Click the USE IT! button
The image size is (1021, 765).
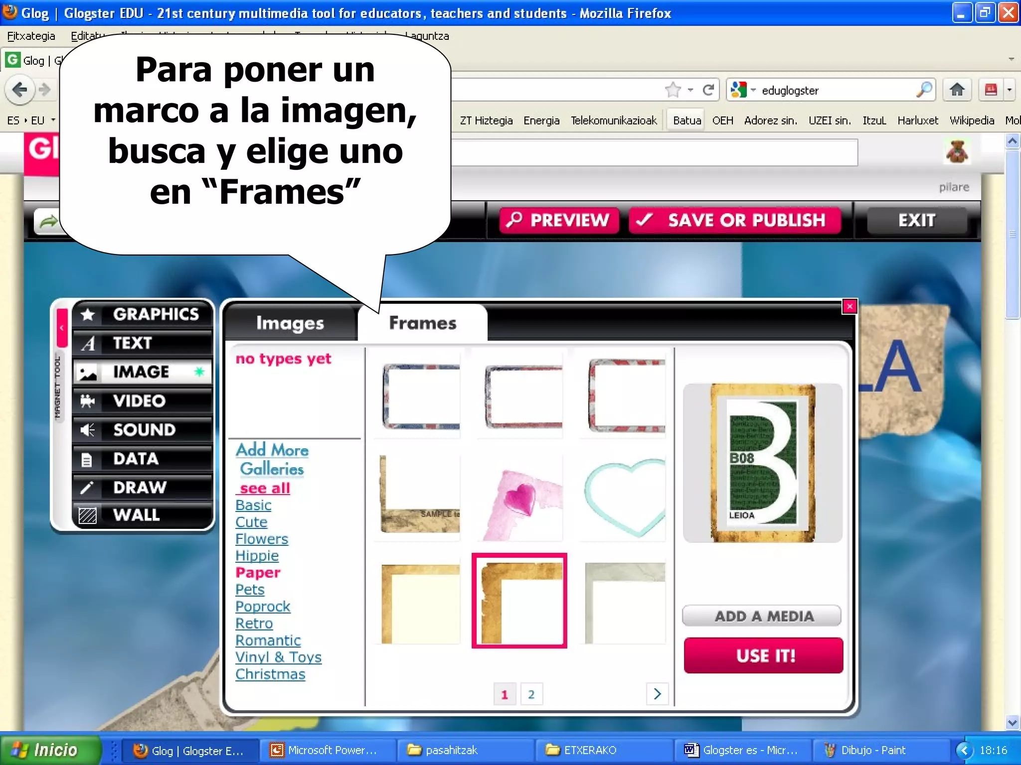764,655
